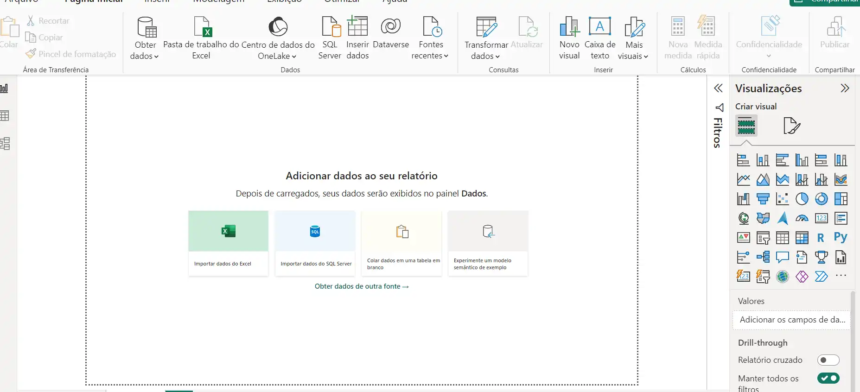The width and height of the screenshot is (860, 392).
Task: Open the model view from sidebar
Action: [5, 143]
